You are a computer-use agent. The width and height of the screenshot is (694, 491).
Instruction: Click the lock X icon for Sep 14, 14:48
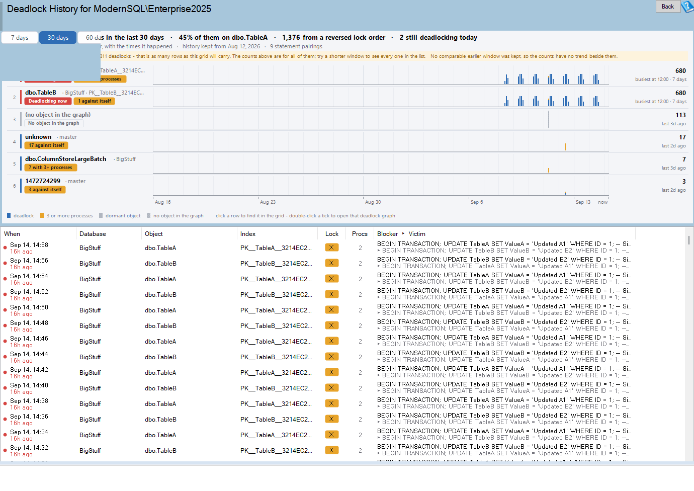coord(331,325)
